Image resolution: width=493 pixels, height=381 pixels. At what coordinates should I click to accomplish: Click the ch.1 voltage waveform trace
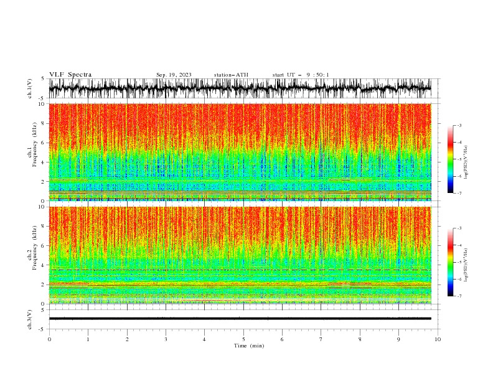240,88
